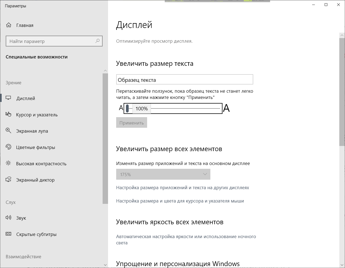The image size is (345, 268).
Task: Click the Увеличить яркость всех элементов heading
Action: 170,222
